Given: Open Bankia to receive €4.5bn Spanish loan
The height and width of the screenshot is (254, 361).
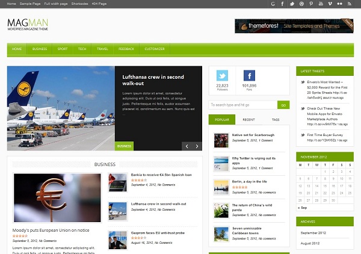Looking at the screenshot, I should coord(161,175).
